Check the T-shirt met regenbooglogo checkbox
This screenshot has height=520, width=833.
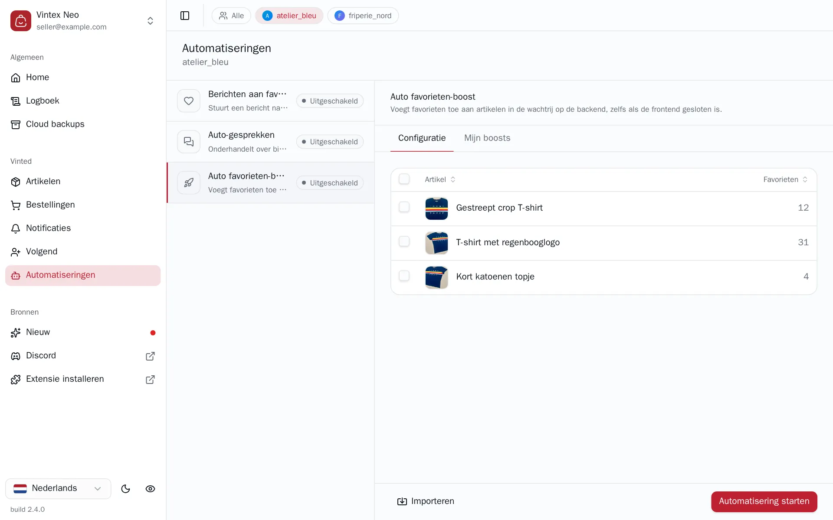coord(404,241)
